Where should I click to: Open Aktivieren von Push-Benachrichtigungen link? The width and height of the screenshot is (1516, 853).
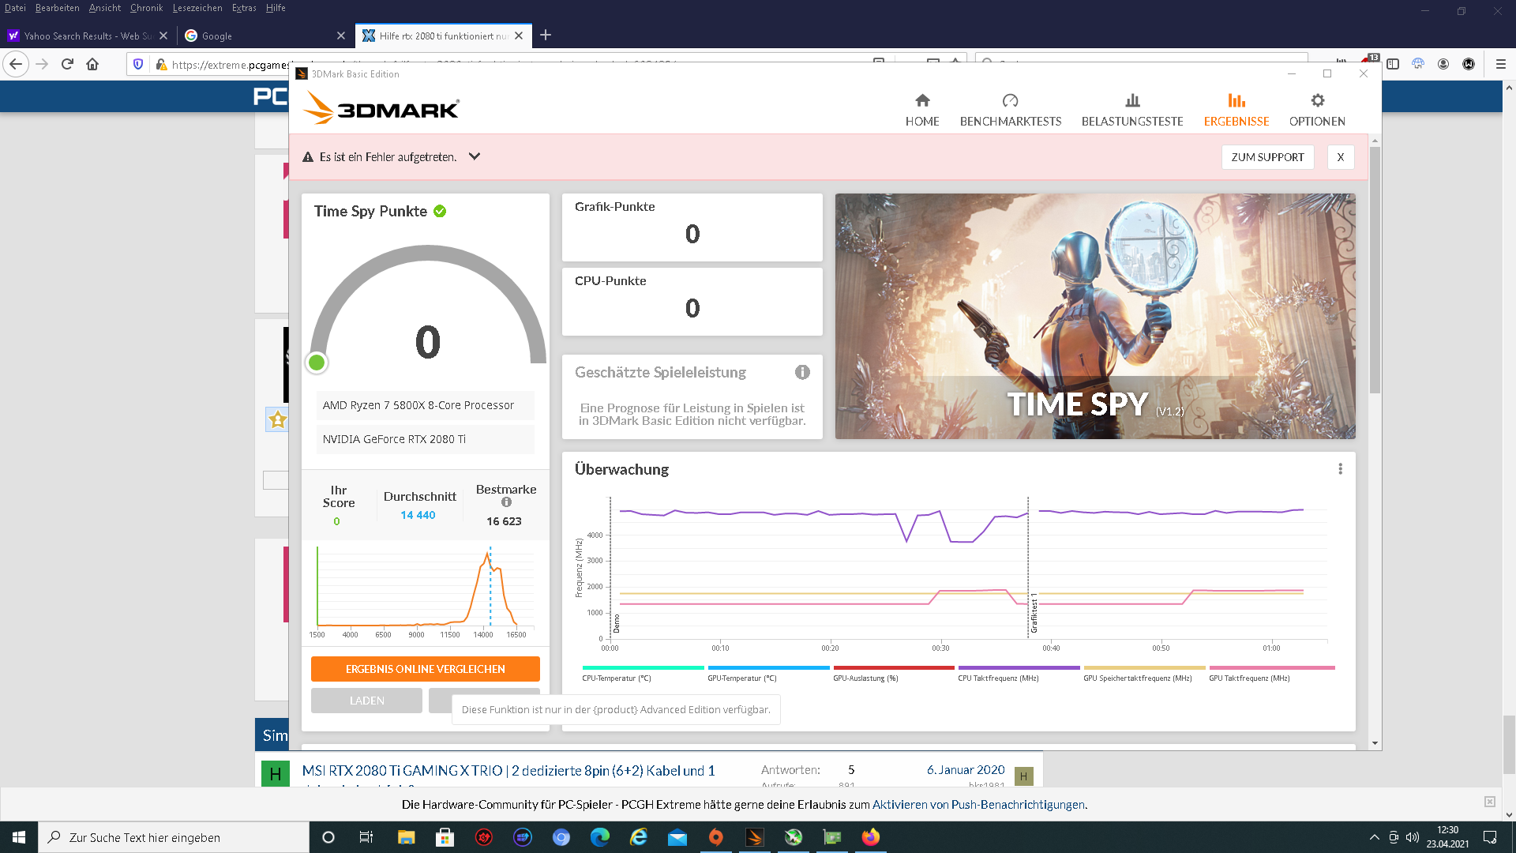tap(979, 805)
